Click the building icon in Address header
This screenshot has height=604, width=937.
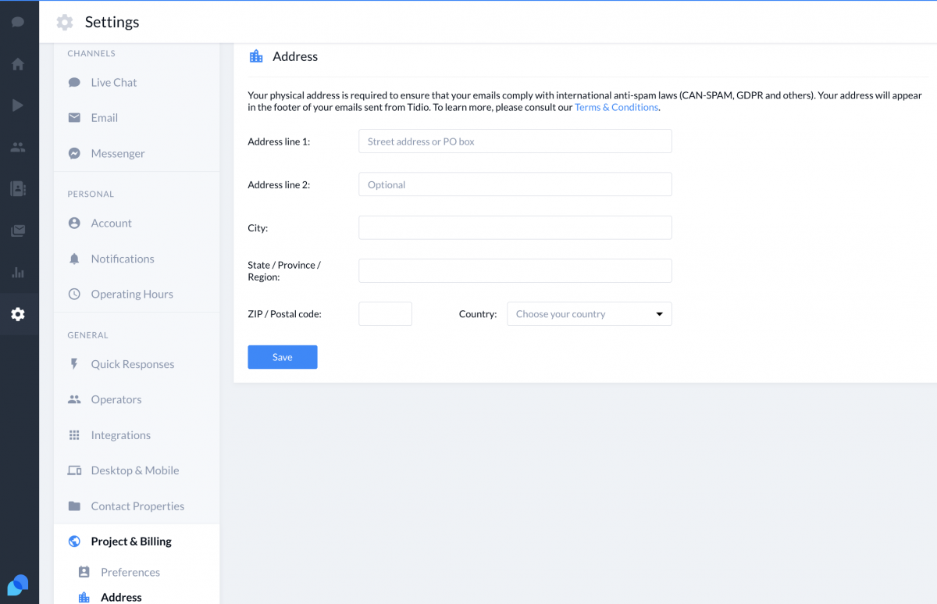click(x=256, y=56)
